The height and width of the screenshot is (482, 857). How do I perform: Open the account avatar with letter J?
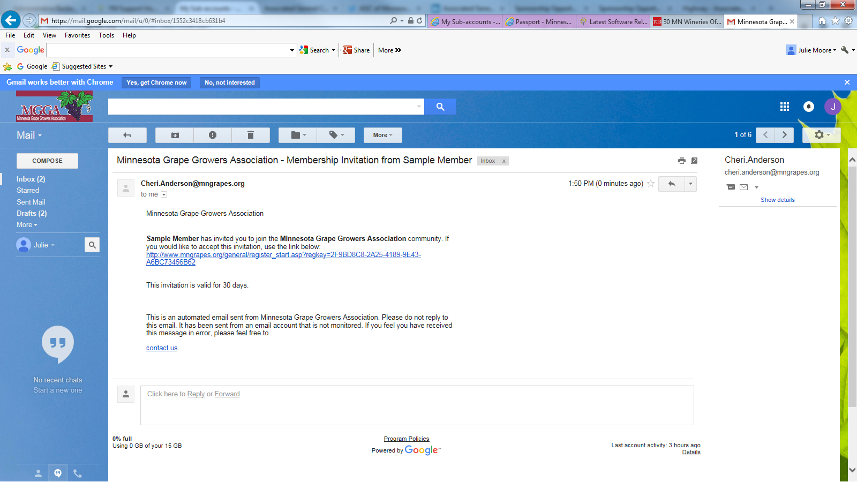(833, 107)
